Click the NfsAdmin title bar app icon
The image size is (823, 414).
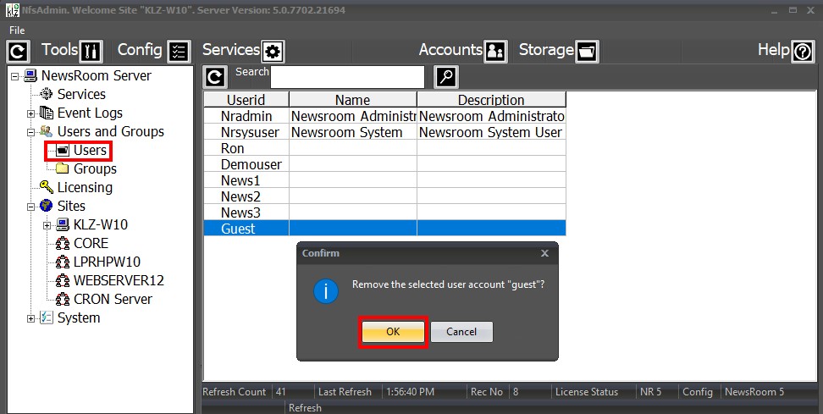click(12, 10)
